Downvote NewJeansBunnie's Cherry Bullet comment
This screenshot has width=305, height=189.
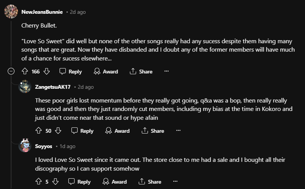pos(47,72)
